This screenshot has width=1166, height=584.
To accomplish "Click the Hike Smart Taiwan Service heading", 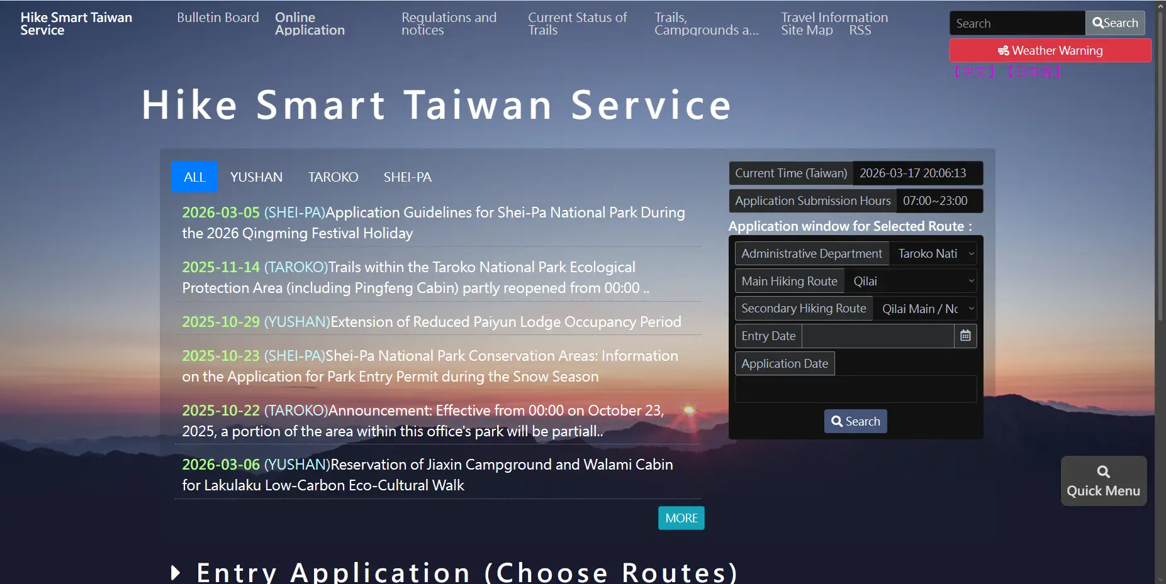I will (437, 105).
